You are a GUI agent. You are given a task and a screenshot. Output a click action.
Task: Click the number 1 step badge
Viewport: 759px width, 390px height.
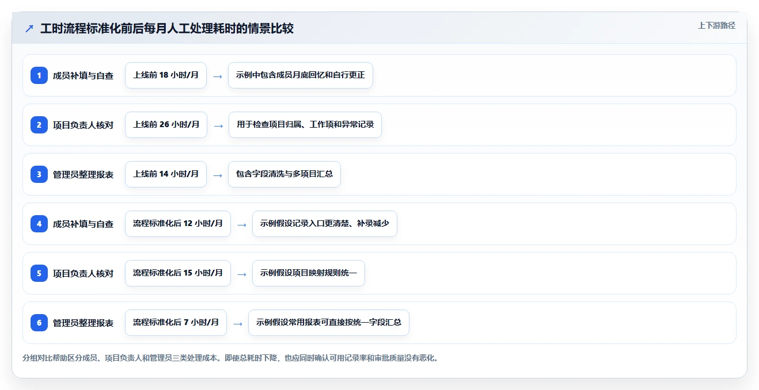[39, 75]
